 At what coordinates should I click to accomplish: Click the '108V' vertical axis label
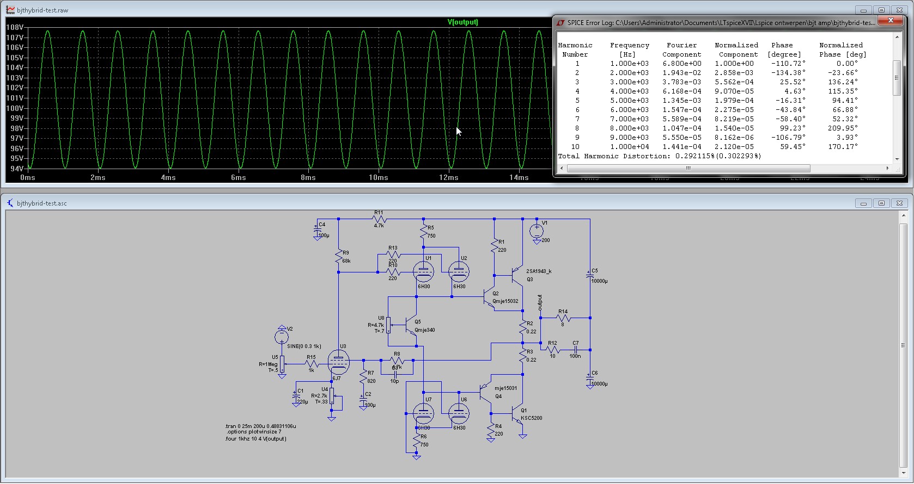point(15,27)
